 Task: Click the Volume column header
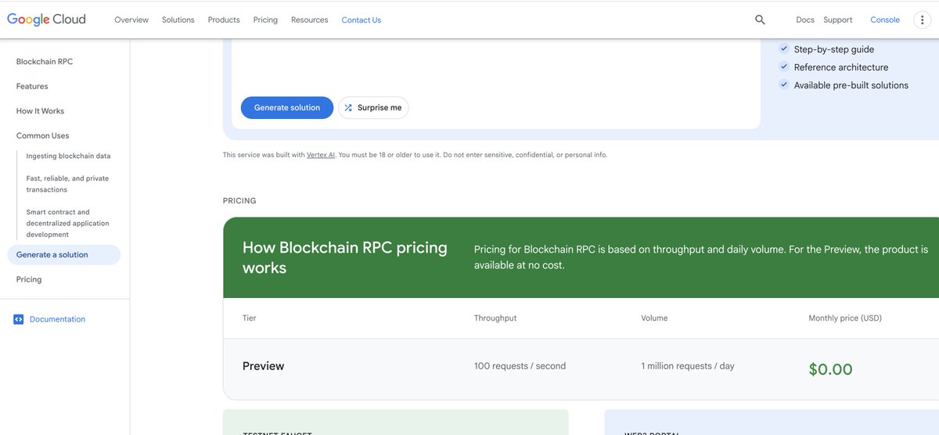(654, 318)
